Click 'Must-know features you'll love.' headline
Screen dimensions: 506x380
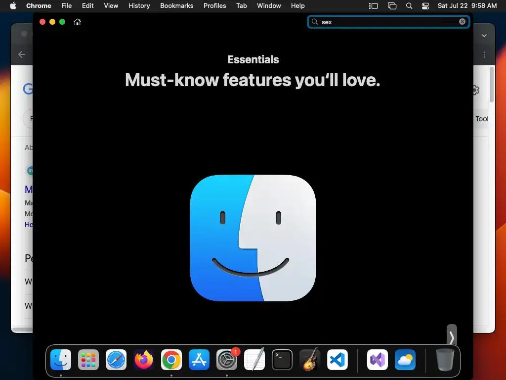[253, 80]
